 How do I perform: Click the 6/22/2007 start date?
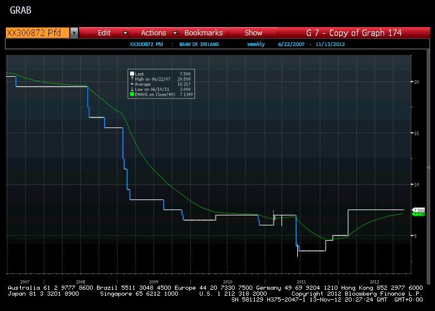pos(291,44)
